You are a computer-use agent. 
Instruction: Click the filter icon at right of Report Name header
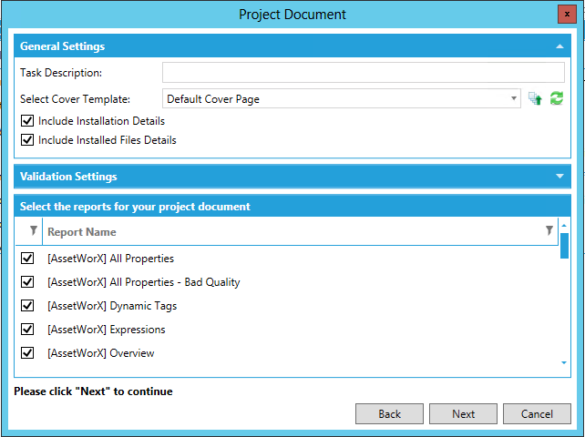(549, 231)
